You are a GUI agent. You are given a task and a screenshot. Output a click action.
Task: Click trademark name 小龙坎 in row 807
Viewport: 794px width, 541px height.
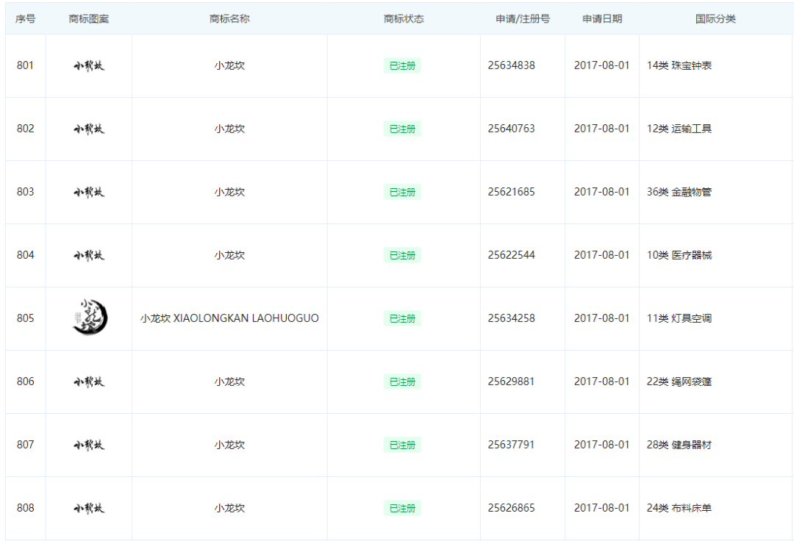(229, 445)
